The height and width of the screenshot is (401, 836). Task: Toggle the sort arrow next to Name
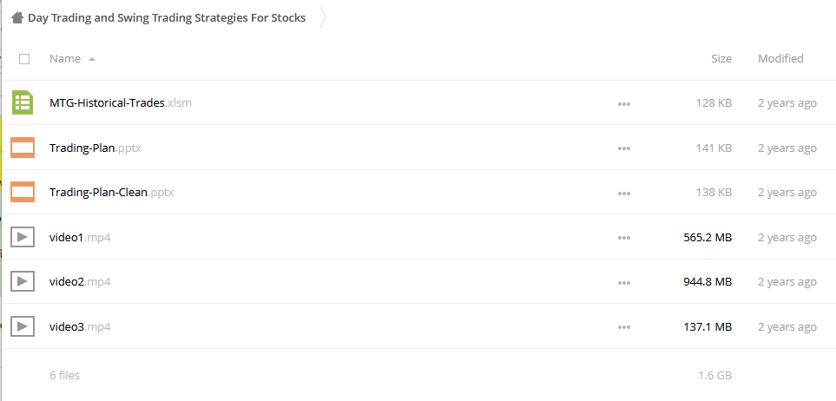point(92,59)
